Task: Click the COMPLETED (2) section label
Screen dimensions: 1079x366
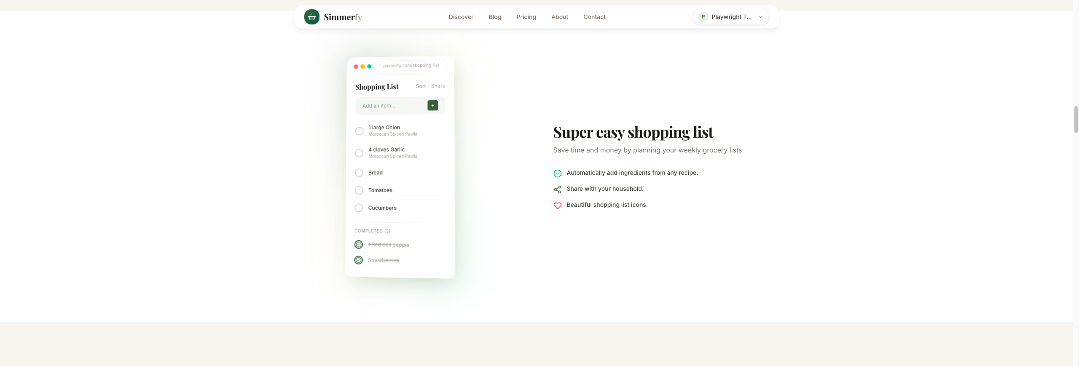Action: [372, 231]
